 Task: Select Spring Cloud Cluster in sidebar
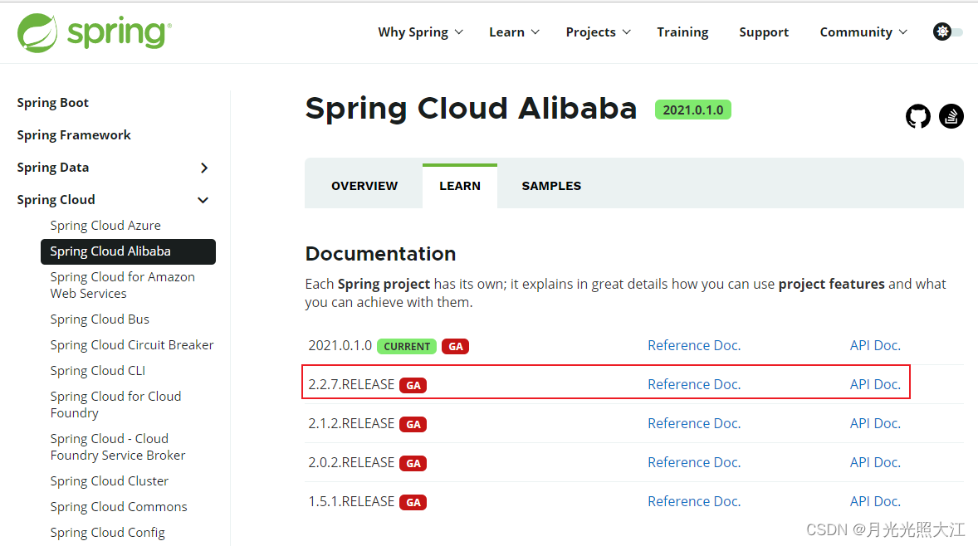tap(109, 481)
